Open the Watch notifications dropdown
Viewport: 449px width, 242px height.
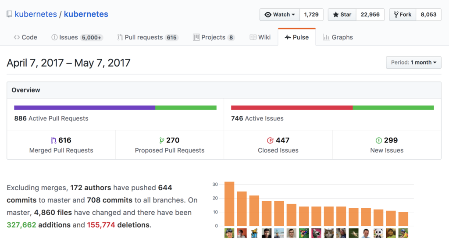(x=280, y=14)
